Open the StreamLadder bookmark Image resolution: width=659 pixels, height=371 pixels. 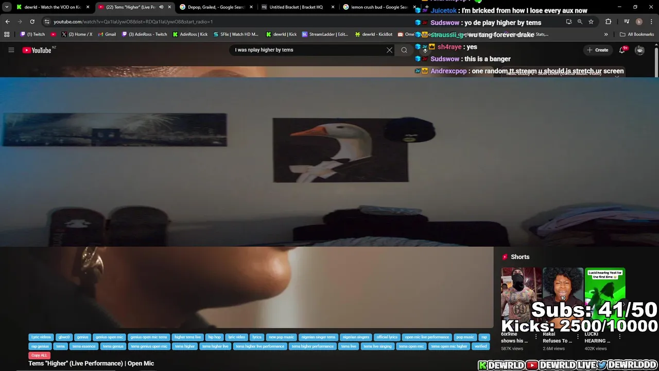pyautogui.click(x=325, y=35)
